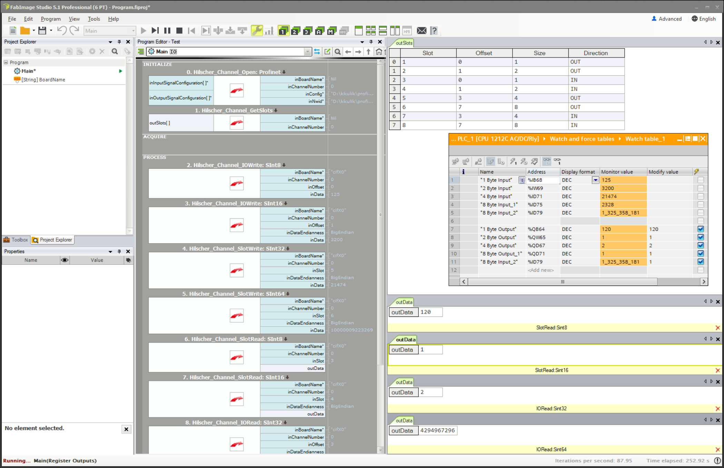Select Main* in the Project Explorer tree
Image resolution: width=724 pixels, height=468 pixels.
click(29, 71)
